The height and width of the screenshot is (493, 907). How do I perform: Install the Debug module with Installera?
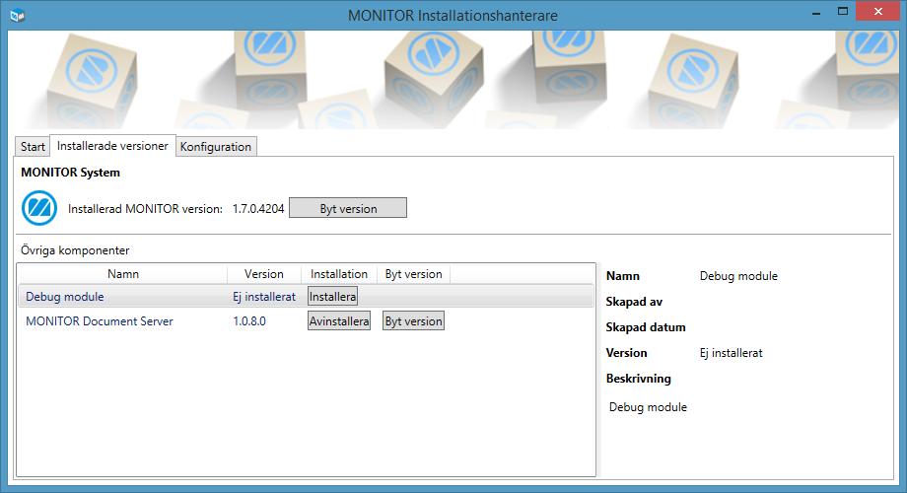pyautogui.click(x=332, y=296)
